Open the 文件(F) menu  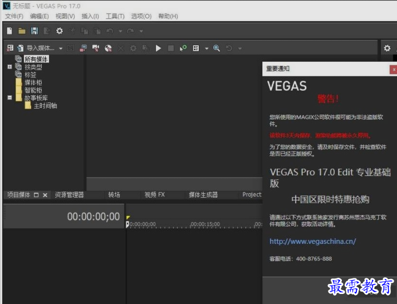click(x=14, y=16)
